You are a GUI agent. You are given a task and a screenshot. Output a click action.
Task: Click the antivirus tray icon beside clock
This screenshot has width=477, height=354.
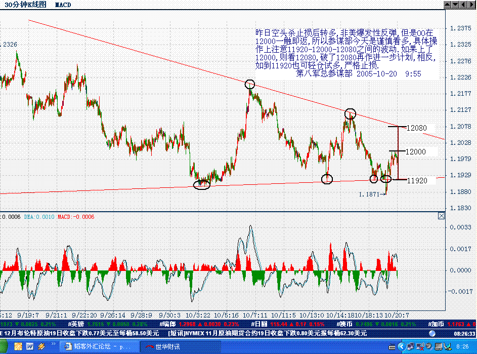click(x=448, y=346)
